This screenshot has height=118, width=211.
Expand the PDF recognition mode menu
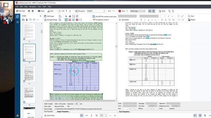[x=101, y=20]
